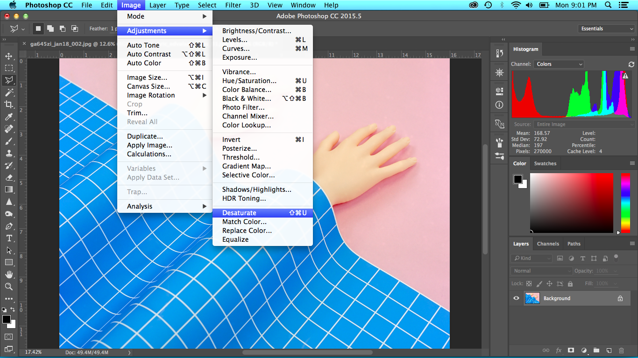The height and width of the screenshot is (358, 638).
Task: Reset default foreground and background colors
Action: (4, 309)
